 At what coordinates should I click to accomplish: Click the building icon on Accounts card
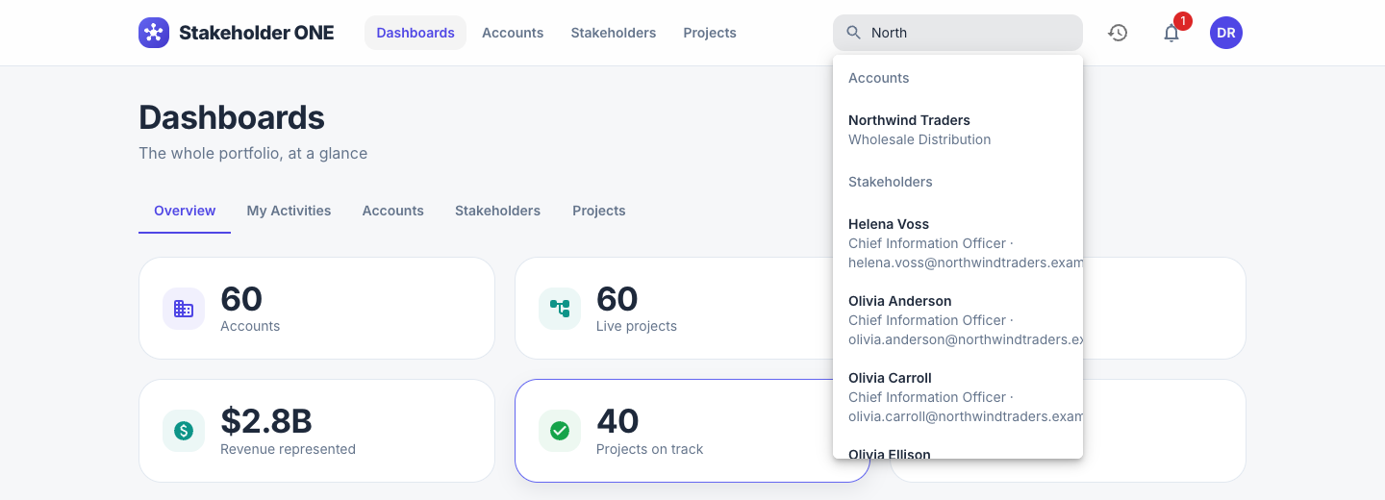(x=184, y=309)
